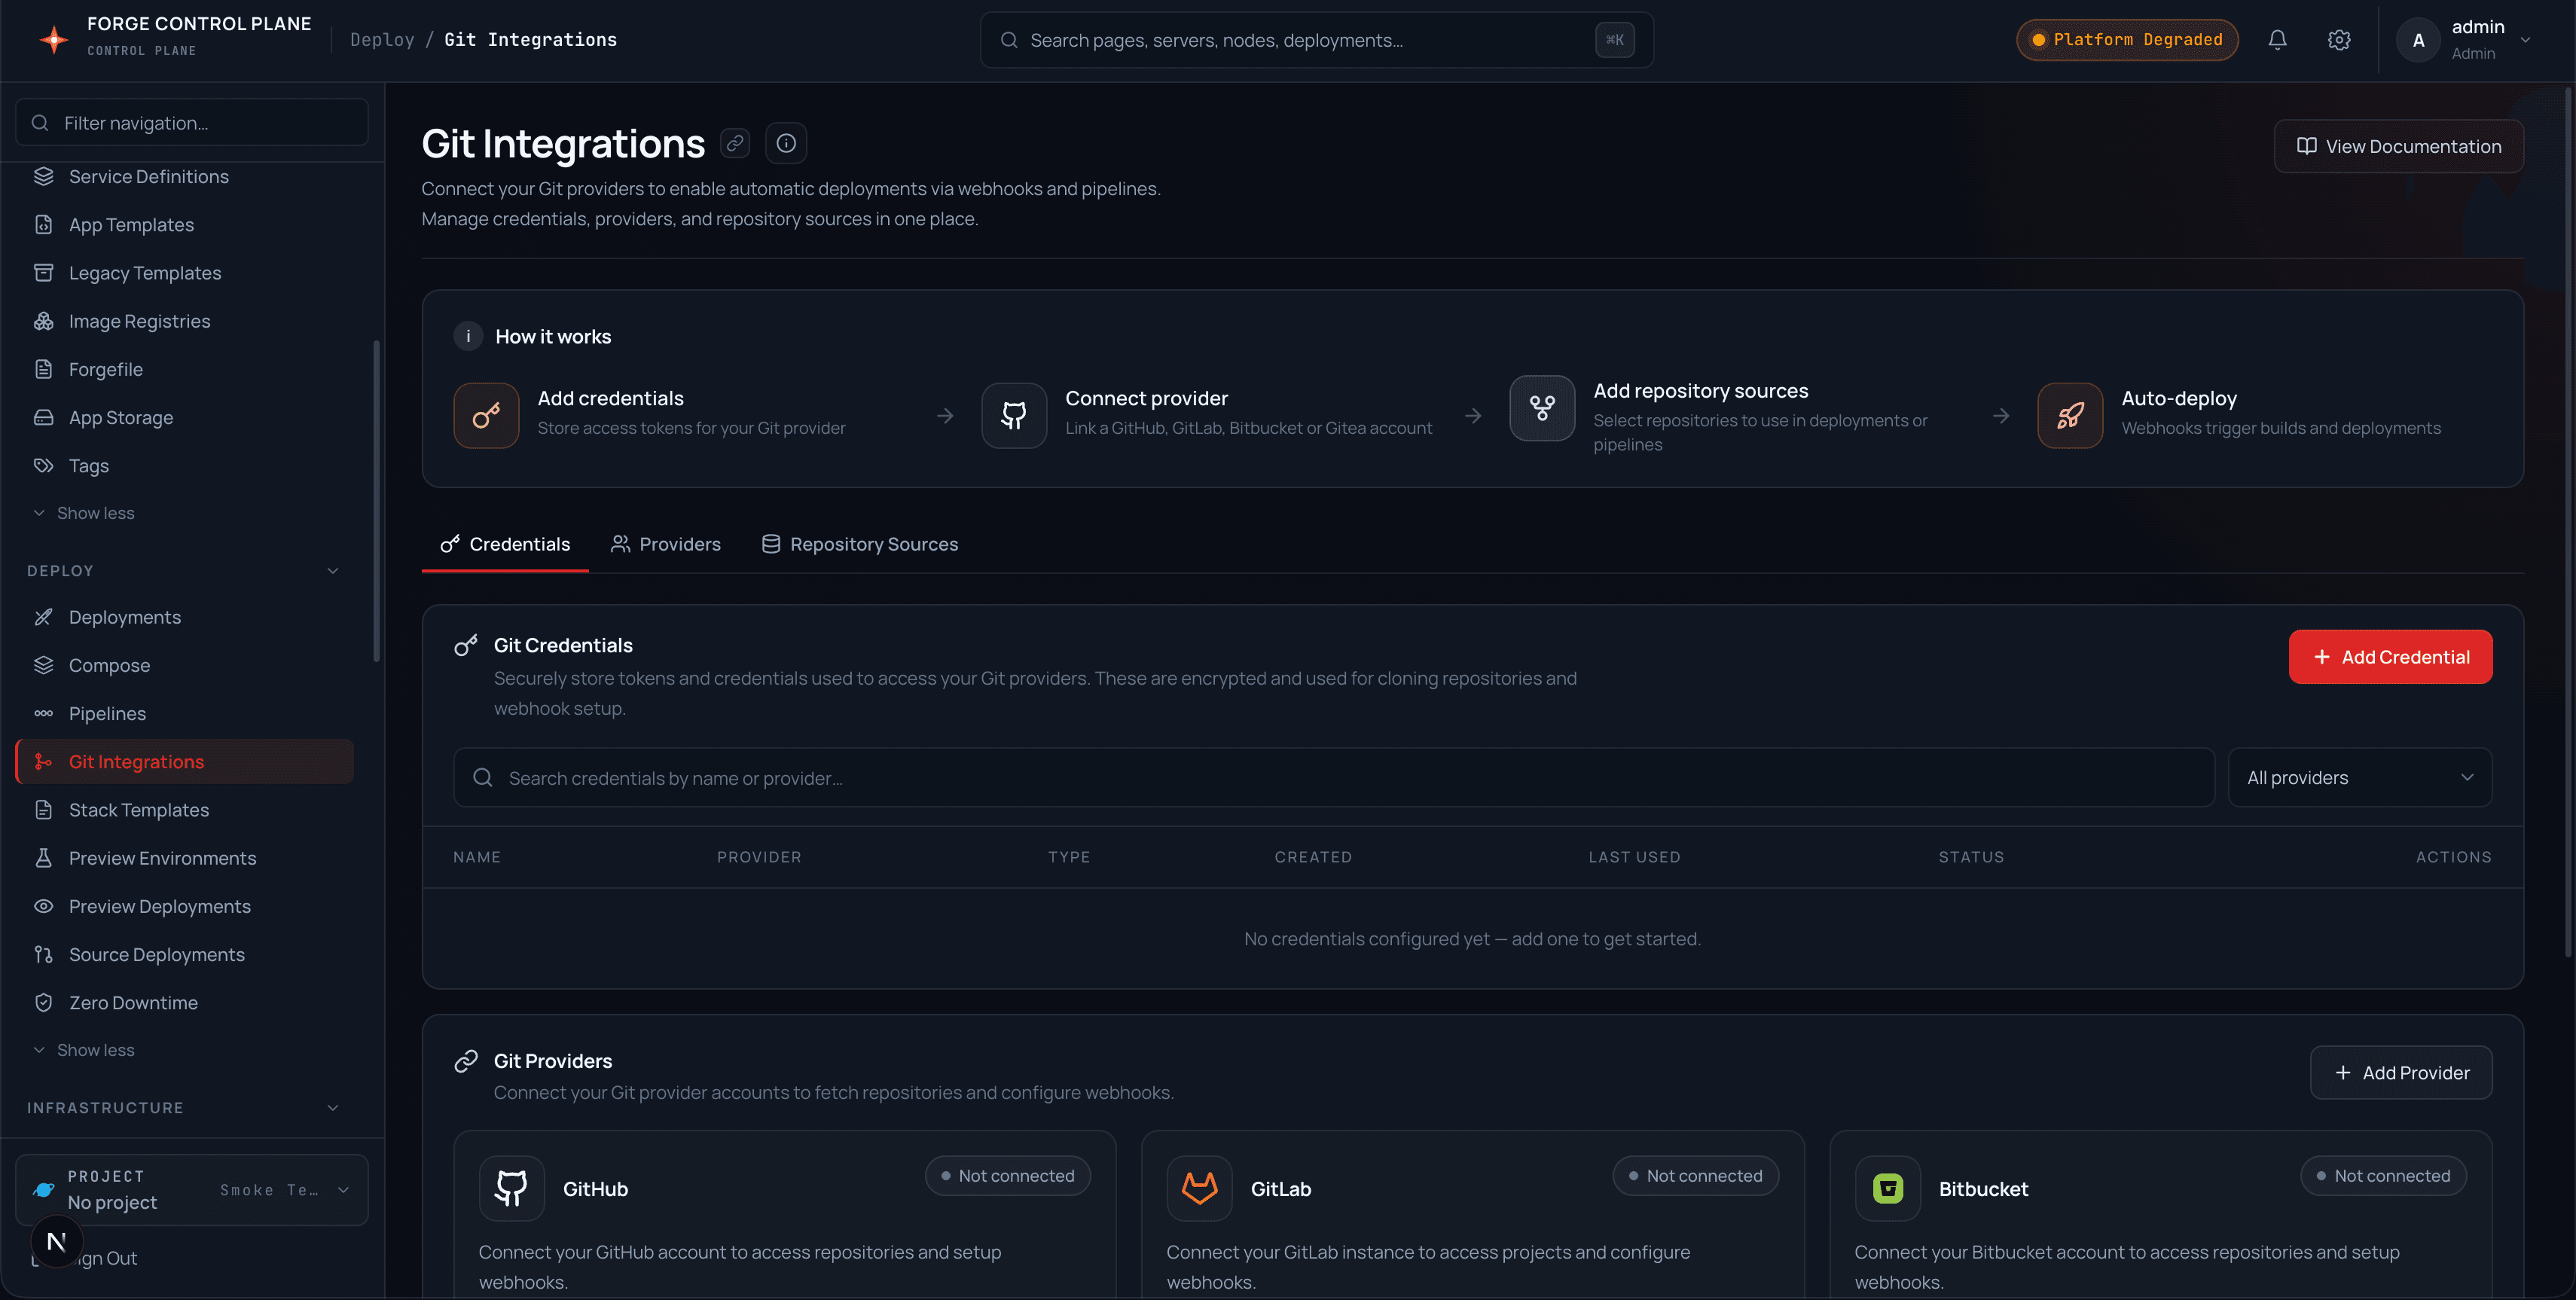Open Source Deployments in the sidebar

(x=185, y=954)
